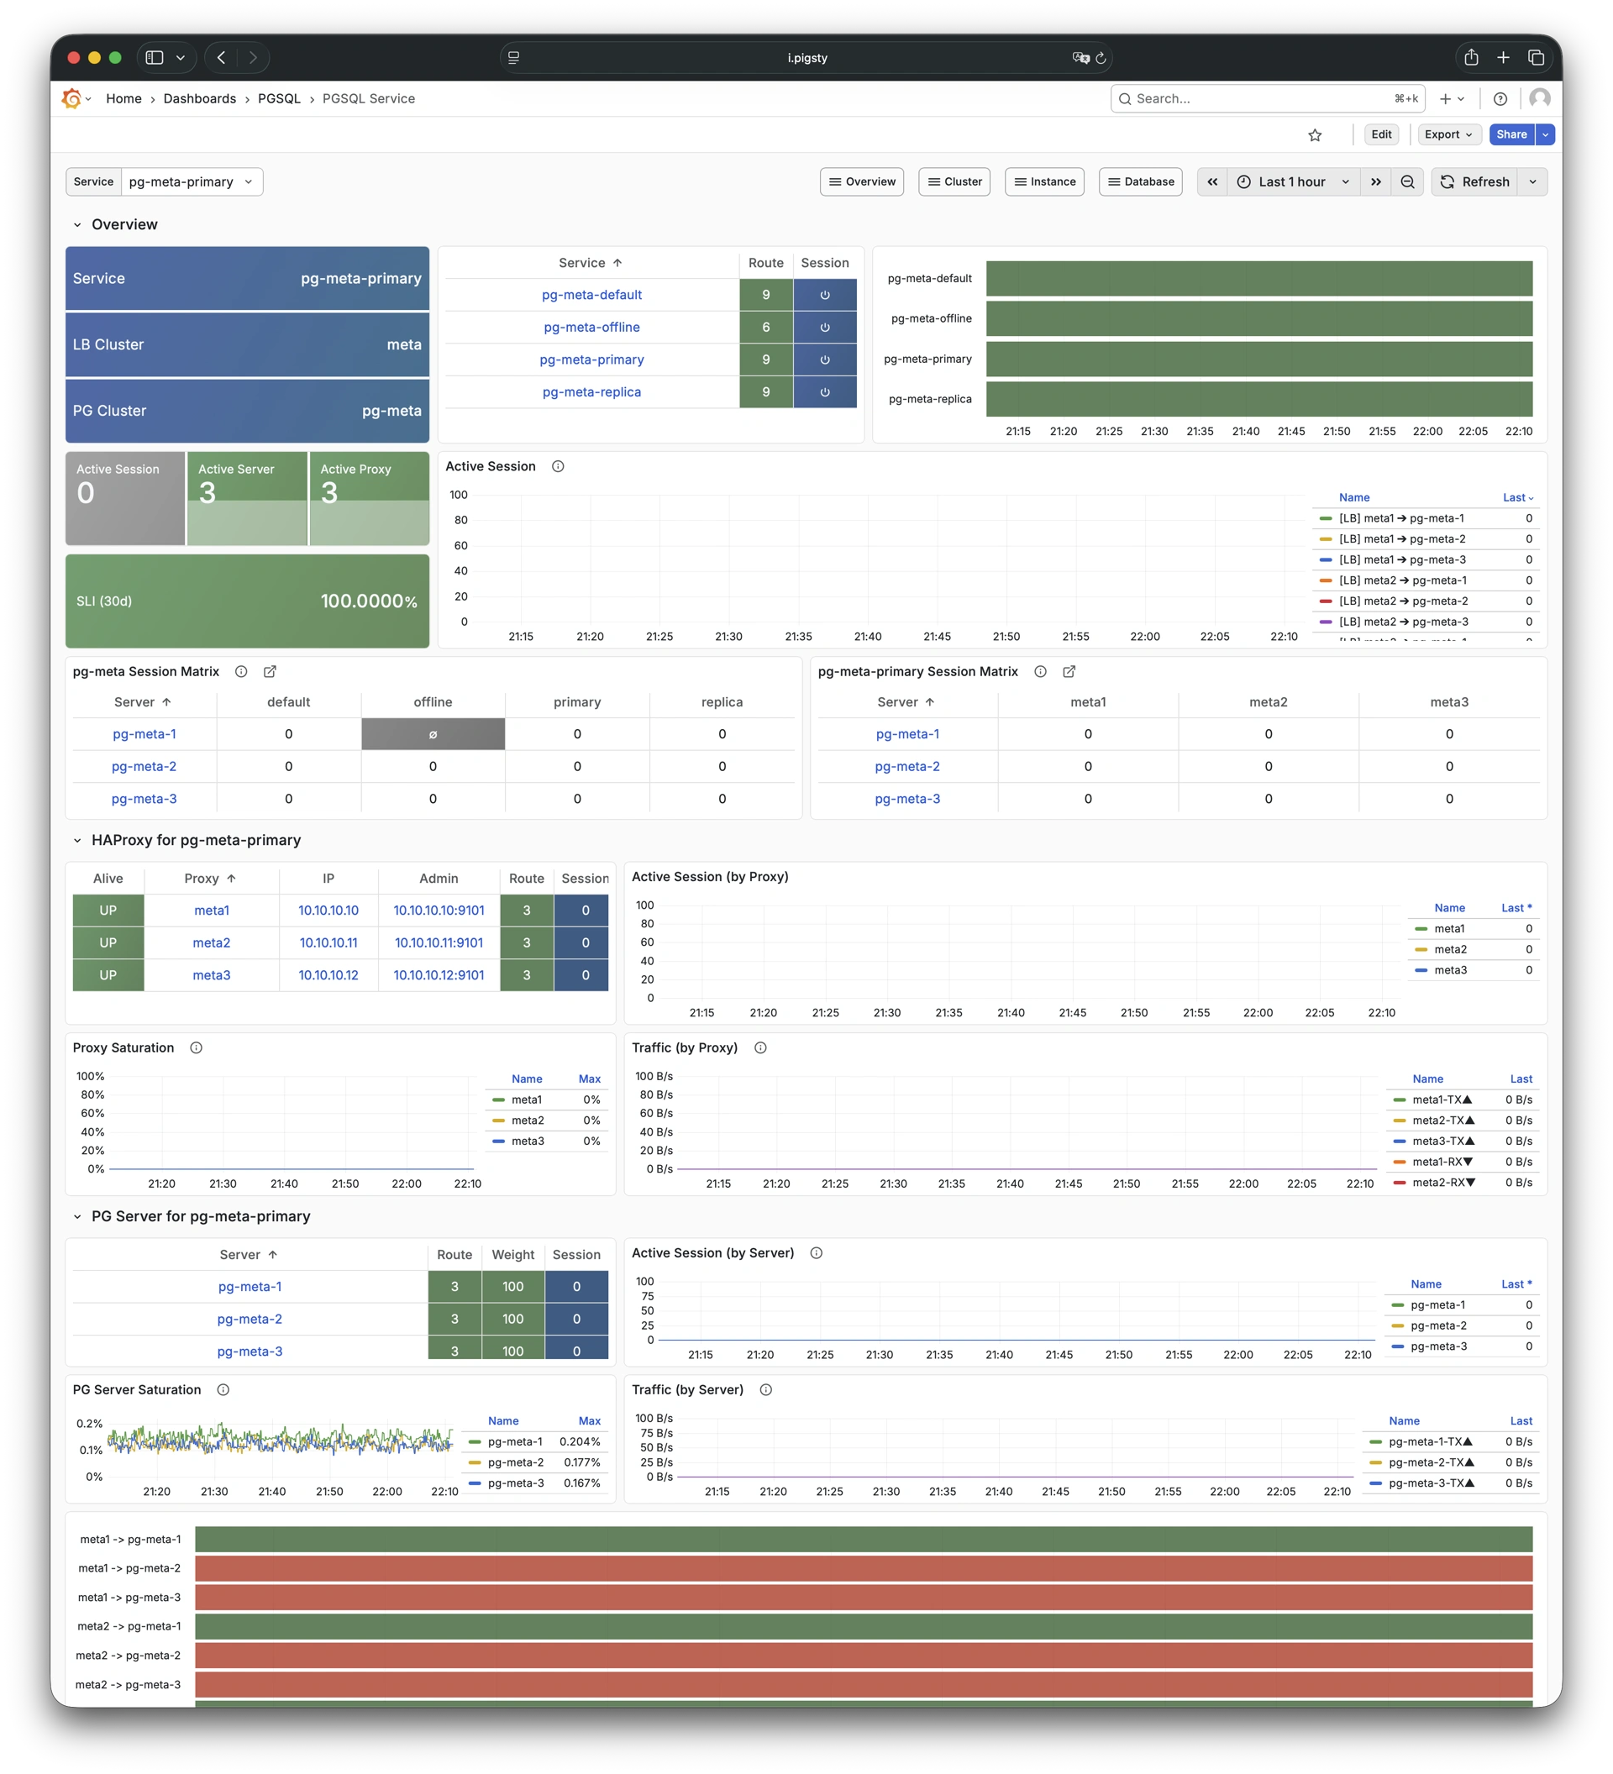Viewport: 1613px width, 1774px height.
Task: Toggle power switch for pg-meta-offline service
Action: point(824,327)
